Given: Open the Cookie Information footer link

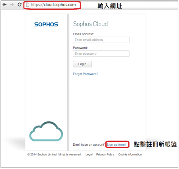Looking at the screenshot, I should pos(130,155).
